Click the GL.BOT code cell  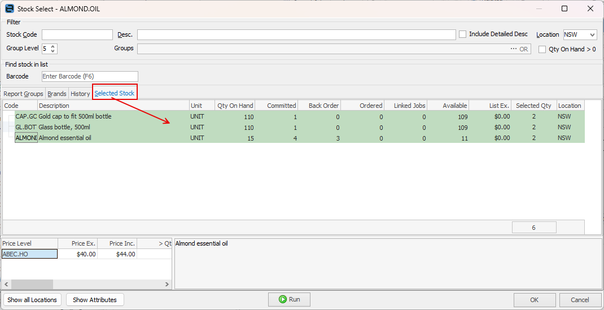[x=26, y=127]
